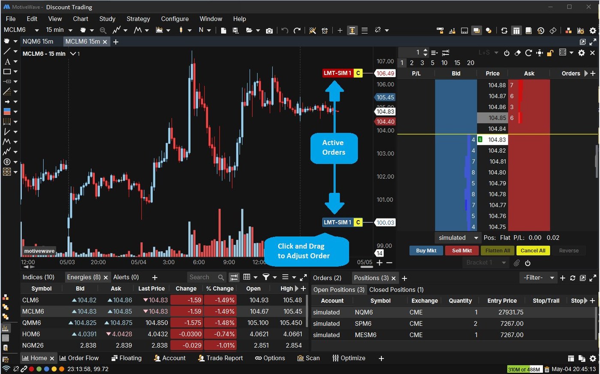Toggle the highlighted columns panel icon
Screen dimensions: 600x374
click(516, 30)
